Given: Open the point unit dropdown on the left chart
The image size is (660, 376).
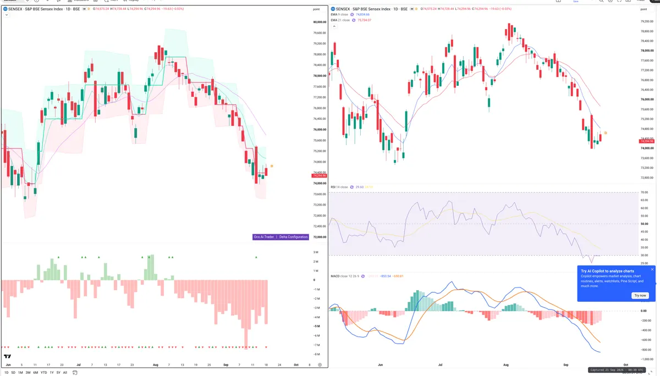Looking at the screenshot, I should click(316, 9).
